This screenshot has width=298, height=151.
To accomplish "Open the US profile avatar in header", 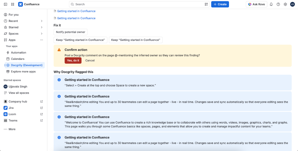I will [x=292, y=4].
